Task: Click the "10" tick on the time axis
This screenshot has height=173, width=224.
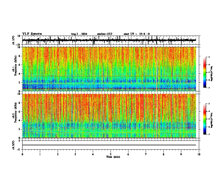Action: tap(199, 154)
